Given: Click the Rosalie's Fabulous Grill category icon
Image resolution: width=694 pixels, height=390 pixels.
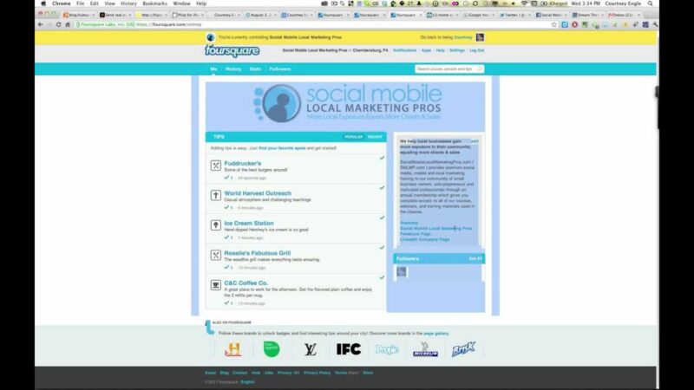Looking at the screenshot, I should [x=215, y=255].
